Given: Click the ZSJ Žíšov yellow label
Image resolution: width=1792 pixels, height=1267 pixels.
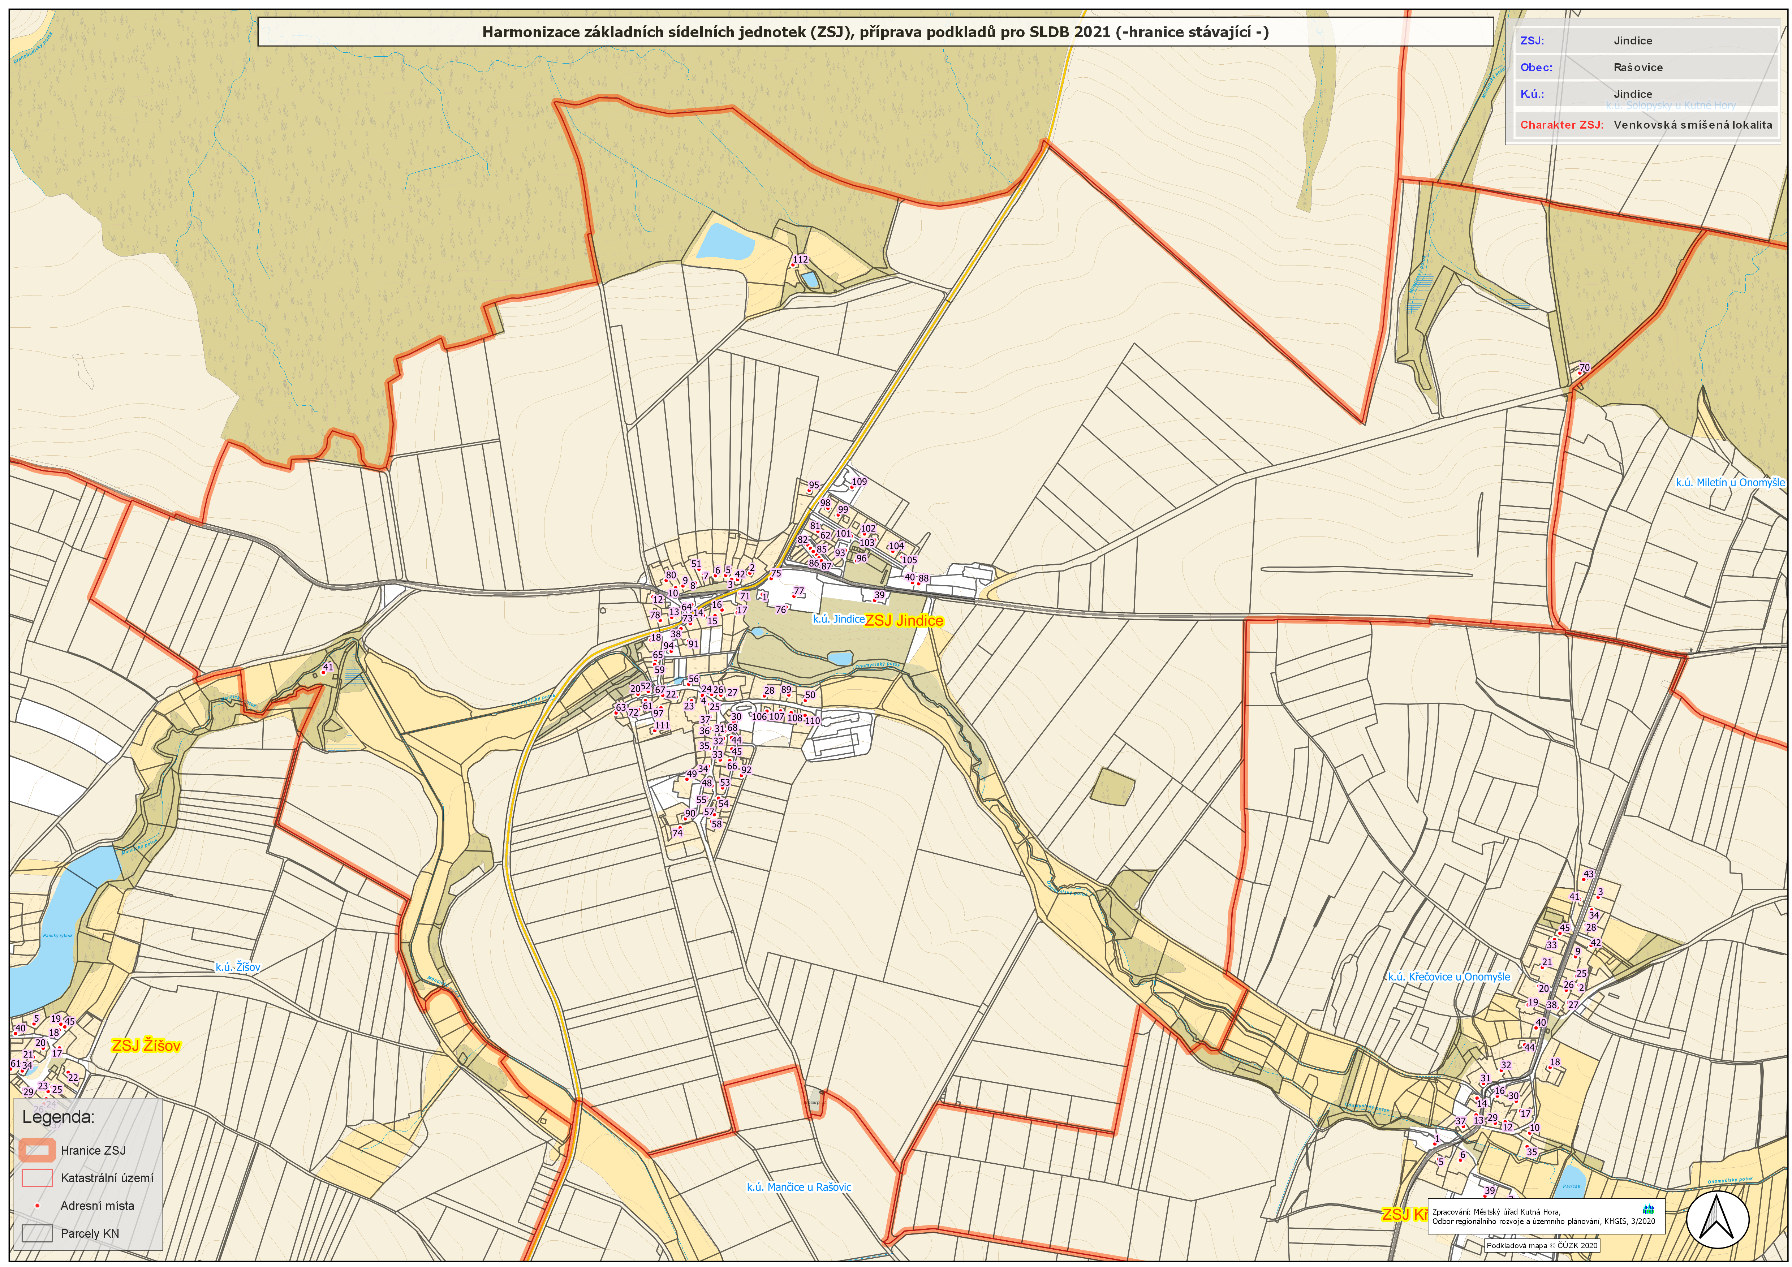Looking at the screenshot, I should [x=146, y=1045].
